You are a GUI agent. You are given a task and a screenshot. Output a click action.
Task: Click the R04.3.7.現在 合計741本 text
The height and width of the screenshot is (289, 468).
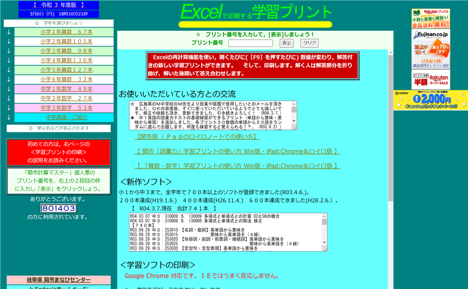pos(174,209)
